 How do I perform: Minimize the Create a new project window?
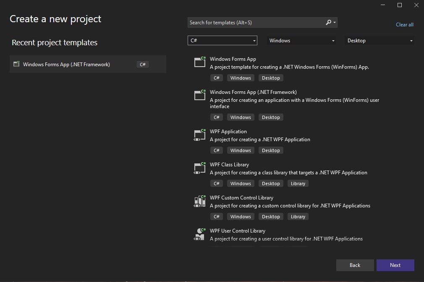pyautogui.click(x=382, y=5)
